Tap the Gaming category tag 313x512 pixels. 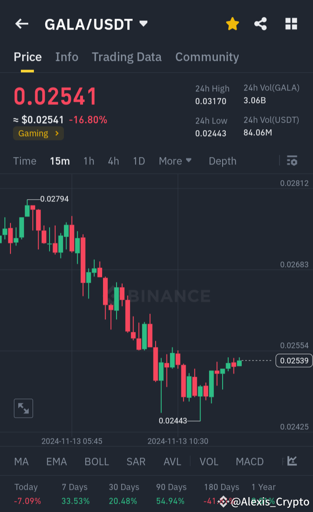pos(38,134)
